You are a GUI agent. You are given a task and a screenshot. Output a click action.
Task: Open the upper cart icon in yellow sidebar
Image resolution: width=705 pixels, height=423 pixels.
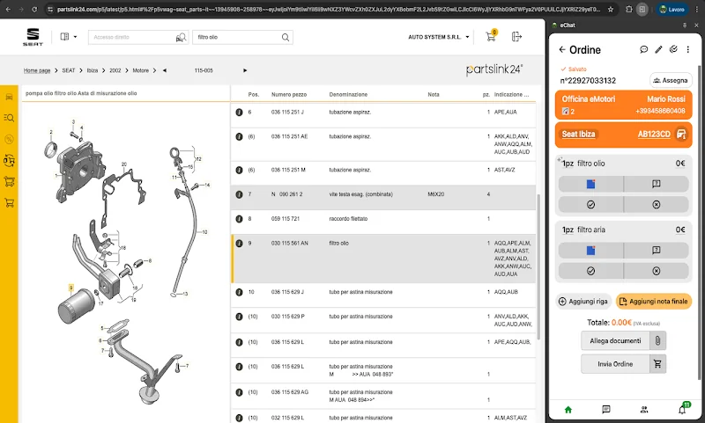pos(9,182)
